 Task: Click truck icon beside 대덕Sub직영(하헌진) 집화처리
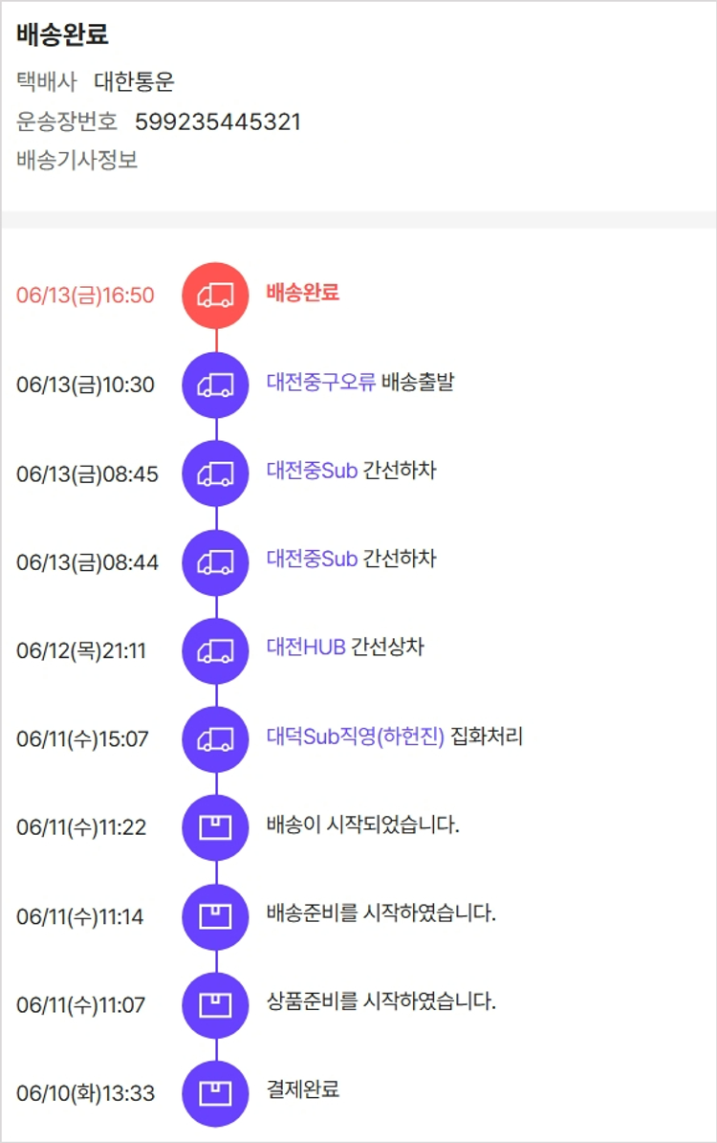215,739
